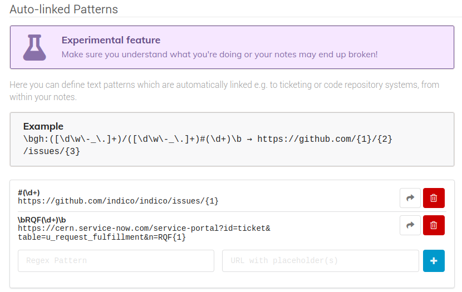Viewport: 462px width, 292px height.
Task: Click the Example heading
Action: click(x=43, y=126)
